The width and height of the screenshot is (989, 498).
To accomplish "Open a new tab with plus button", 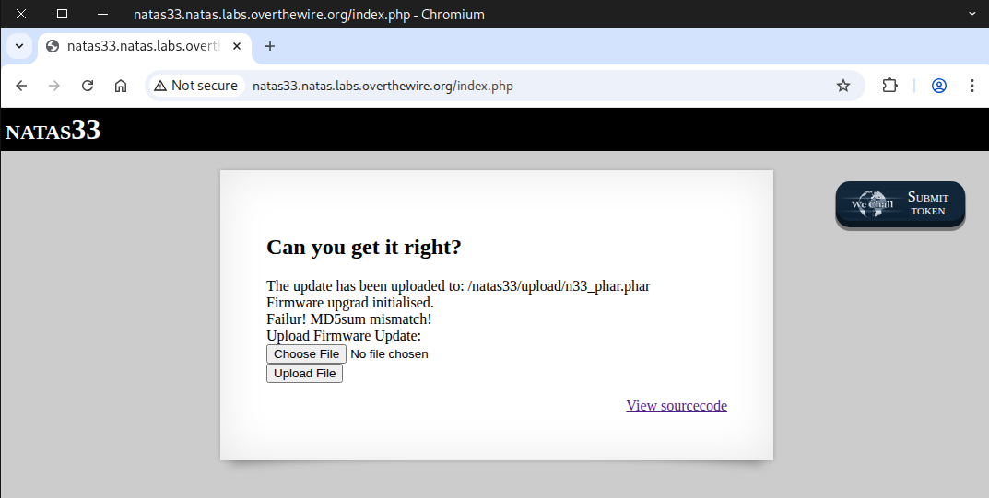I will point(270,46).
